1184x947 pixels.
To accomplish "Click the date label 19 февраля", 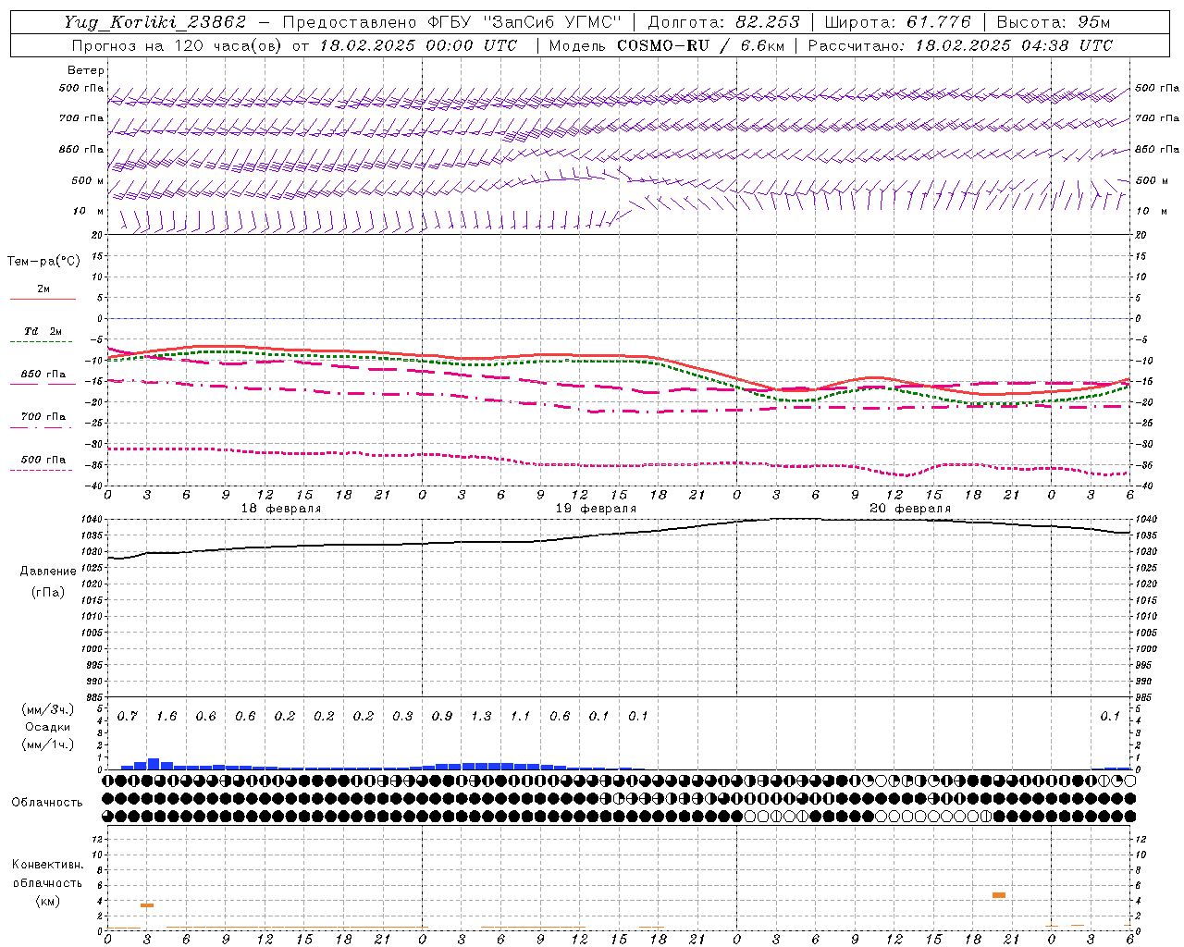I will [x=596, y=509].
